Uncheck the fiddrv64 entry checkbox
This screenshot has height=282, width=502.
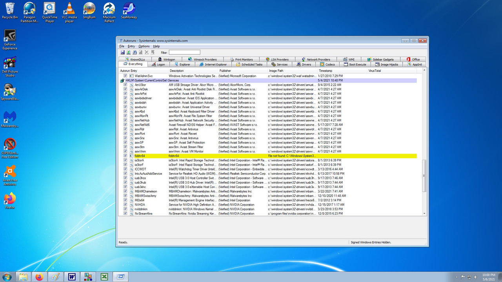(x=125, y=156)
